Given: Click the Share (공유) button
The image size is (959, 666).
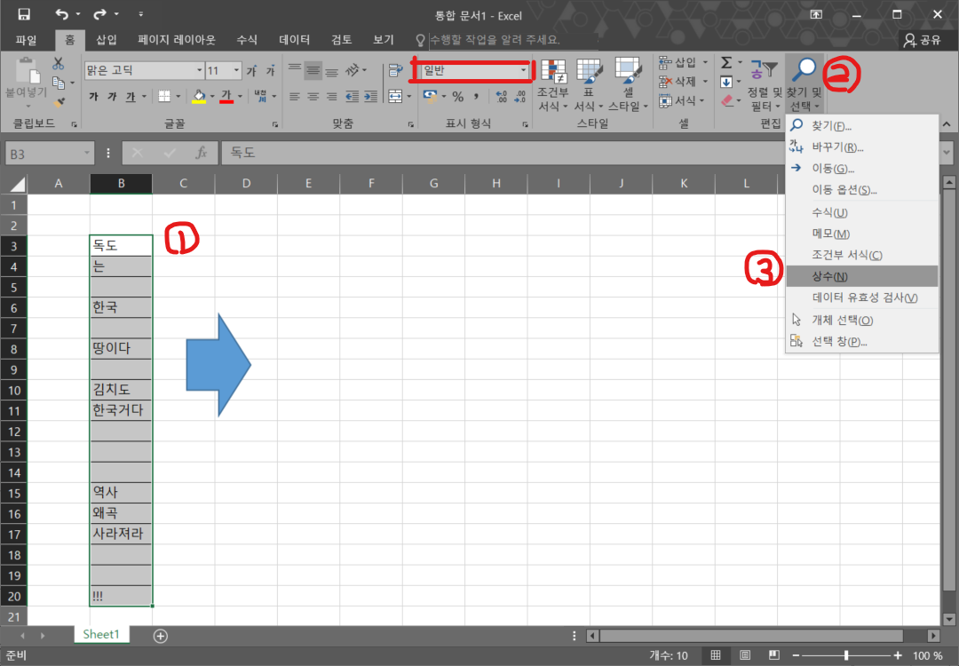Looking at the screenshot, I should (923, 40).
